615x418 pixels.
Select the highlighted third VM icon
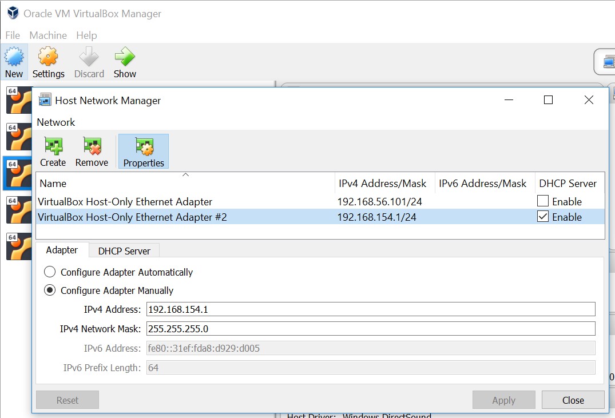tap(19, 173)
